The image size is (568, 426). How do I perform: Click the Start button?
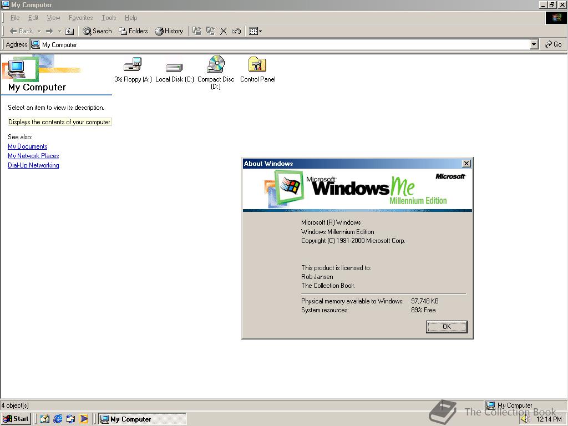coord(16,419)
